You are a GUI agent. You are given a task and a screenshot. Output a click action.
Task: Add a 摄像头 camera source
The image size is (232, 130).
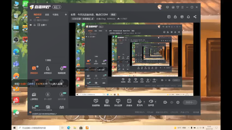pos(107,103)
